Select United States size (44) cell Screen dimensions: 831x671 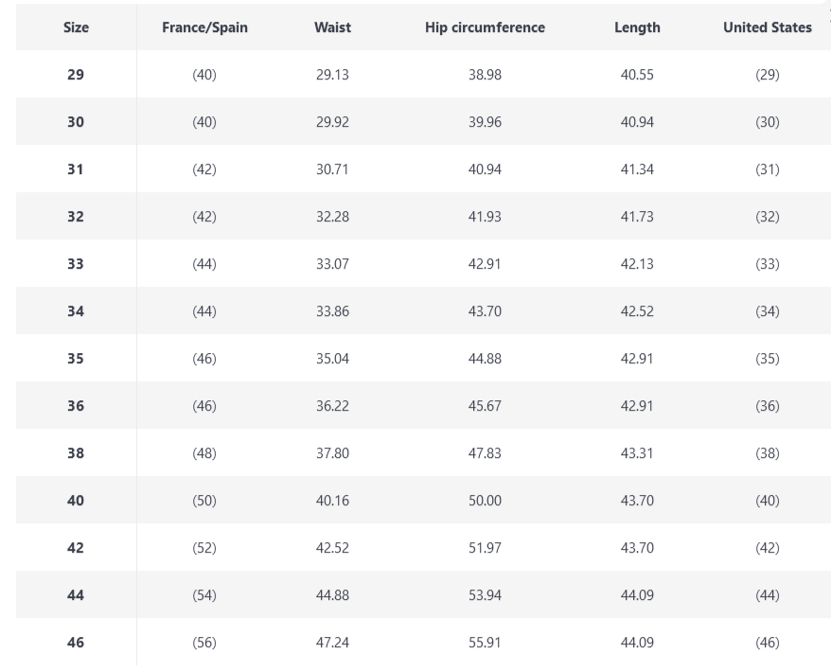(x=767, y=595)
